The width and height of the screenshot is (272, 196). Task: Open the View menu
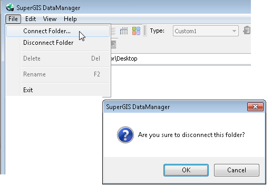pyautogui.click(x=50, y=19)
